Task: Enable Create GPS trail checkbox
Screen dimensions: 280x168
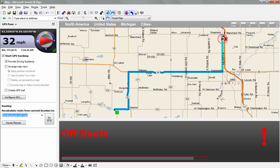Action: tap(6, 90)
